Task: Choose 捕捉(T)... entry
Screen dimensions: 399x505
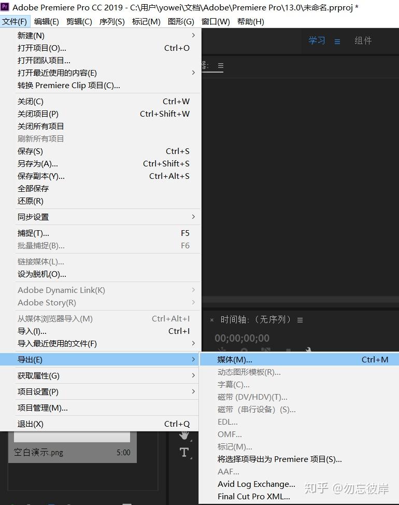Action: (101, 233)
